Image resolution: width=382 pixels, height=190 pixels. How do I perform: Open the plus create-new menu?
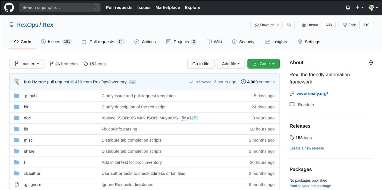[359, 7]
